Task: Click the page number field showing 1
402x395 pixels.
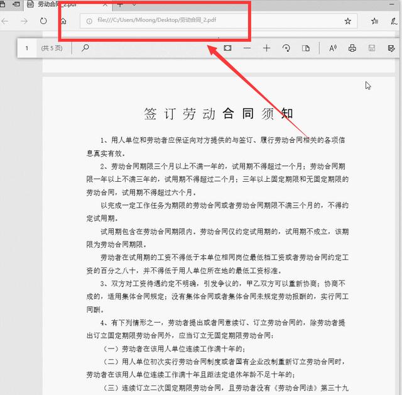Action: coord(26,48)
